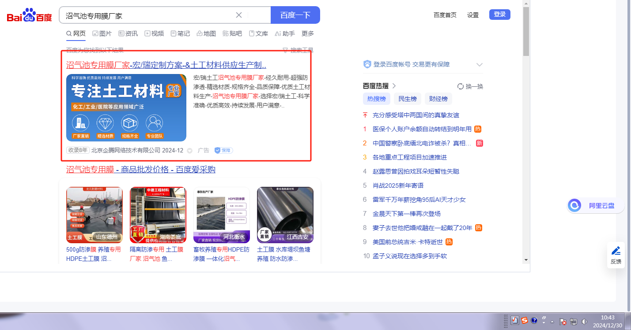The height and width of the screenshot is (330, 631).
Task: Click the blue help question-mark tray icon
Action: (534, 321)
